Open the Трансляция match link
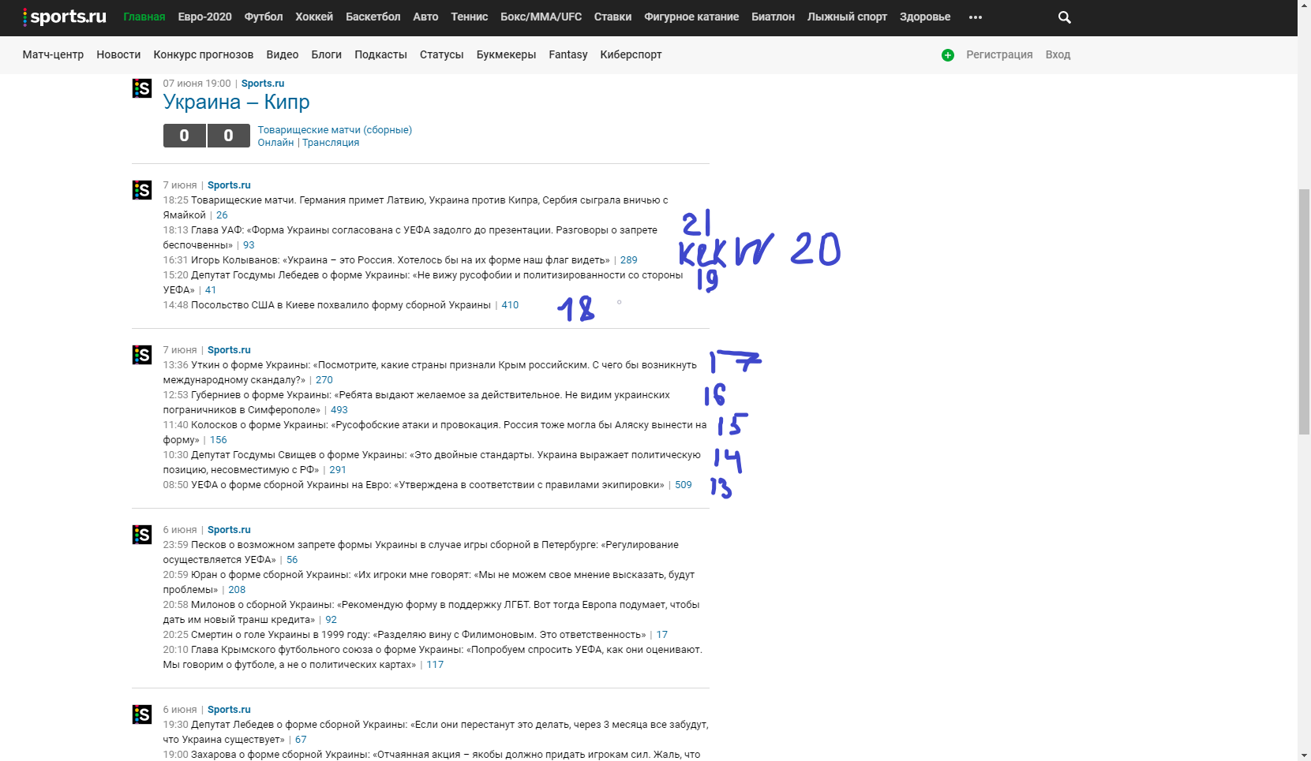 (x=331, y=143)
